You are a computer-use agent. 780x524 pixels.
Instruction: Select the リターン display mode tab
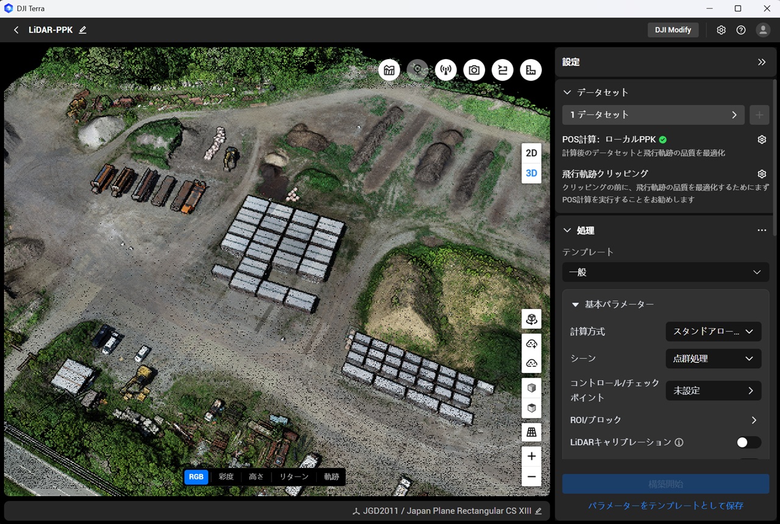[294, 476]
